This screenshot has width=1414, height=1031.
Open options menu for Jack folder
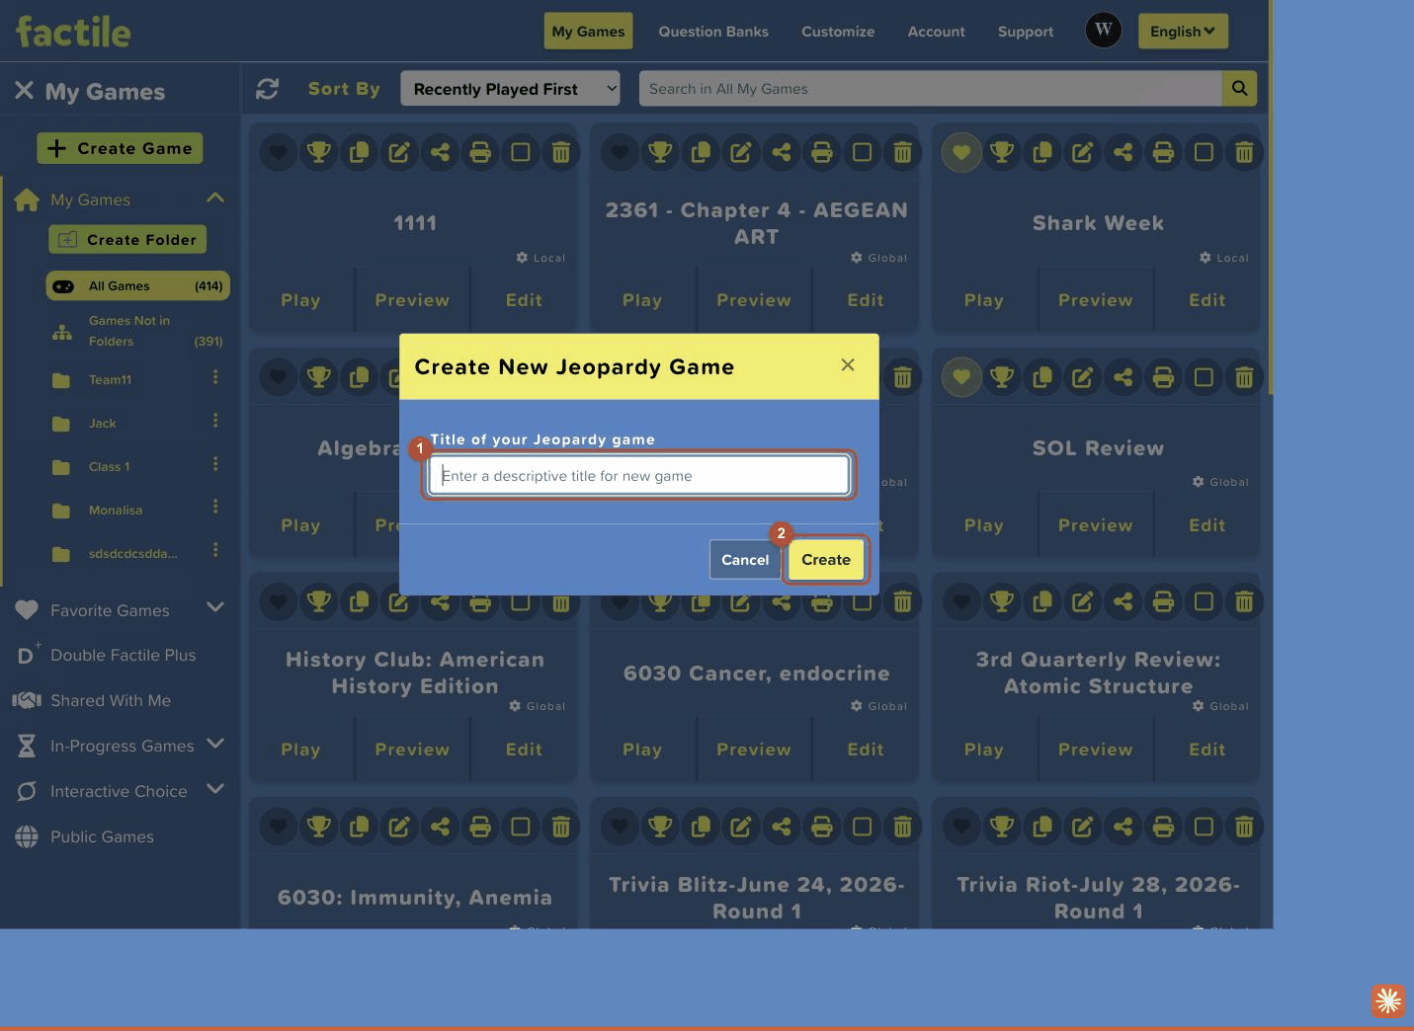(215, 422)
